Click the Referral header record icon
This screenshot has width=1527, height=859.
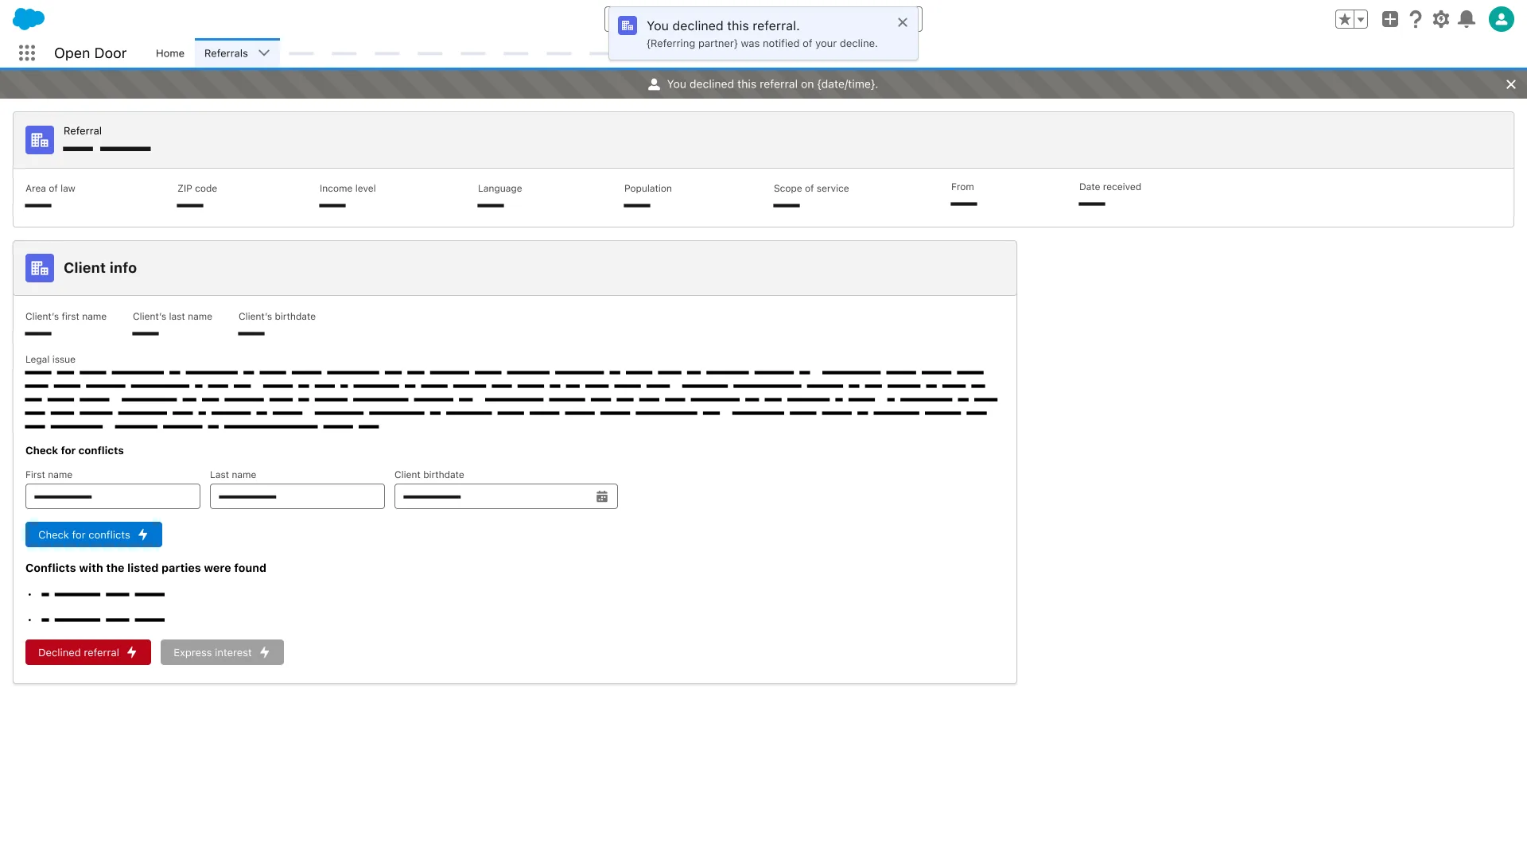tap(40, 140)
